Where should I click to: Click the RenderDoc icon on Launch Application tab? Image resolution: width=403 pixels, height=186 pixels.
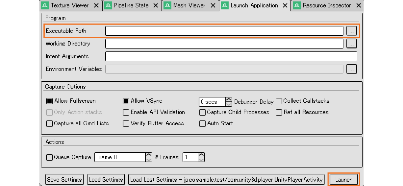point(225,5)
